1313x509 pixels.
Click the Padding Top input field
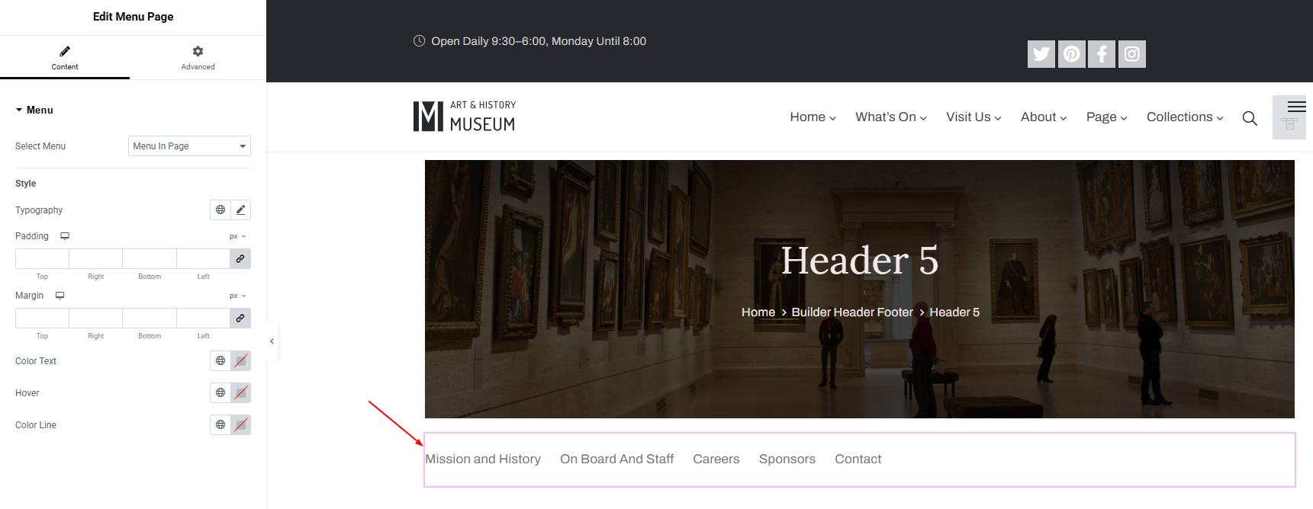42,259
